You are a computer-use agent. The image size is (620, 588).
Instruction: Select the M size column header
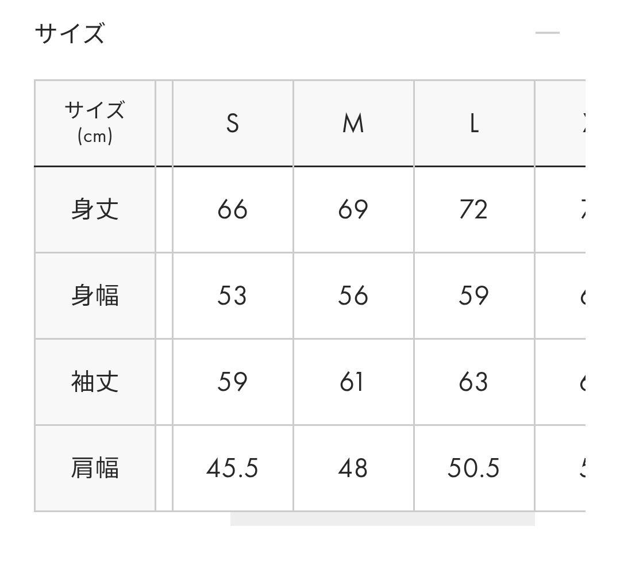pos(353,122)
